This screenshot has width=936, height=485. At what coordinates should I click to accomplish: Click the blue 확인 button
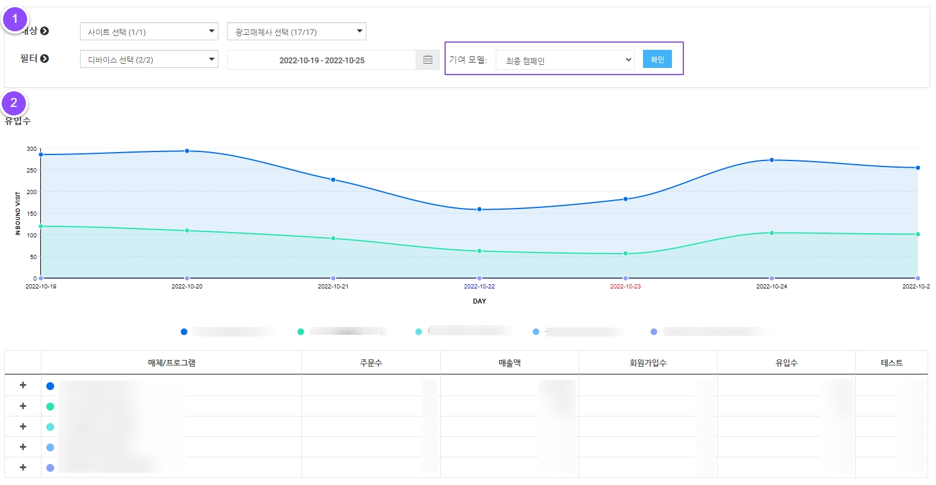pyautogui.click(x=657, y=59)
